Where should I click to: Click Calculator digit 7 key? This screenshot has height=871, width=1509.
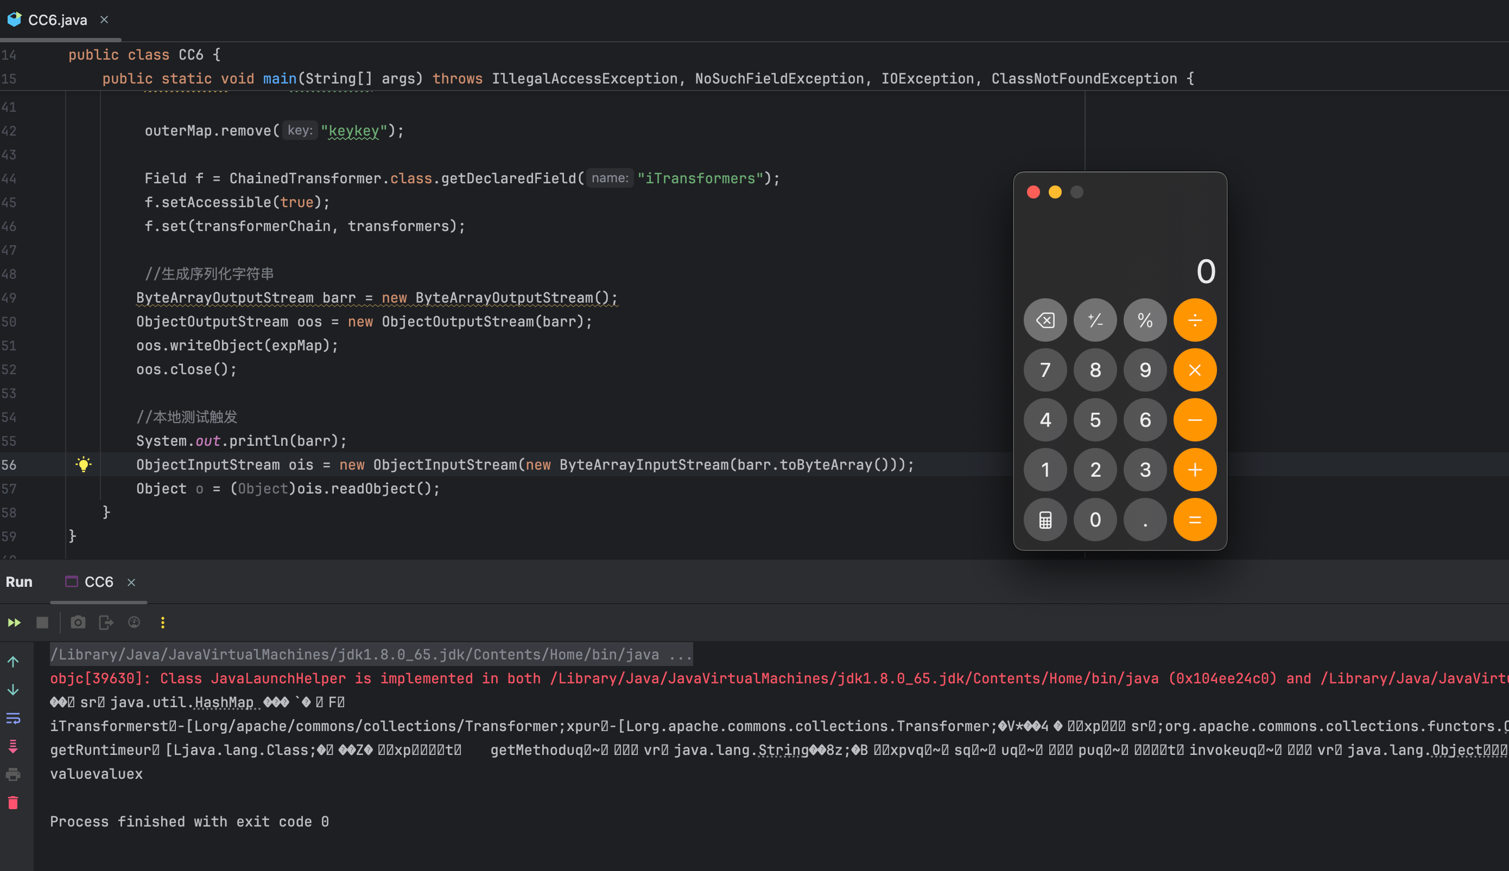point(1045,370)
